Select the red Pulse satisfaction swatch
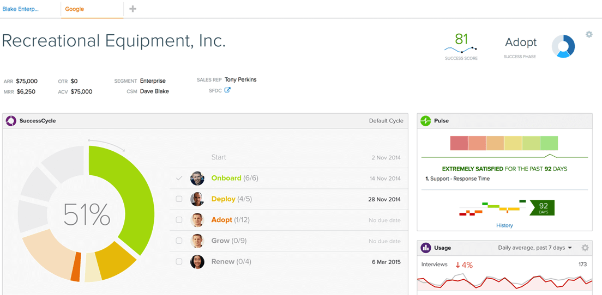 pyautogui.click(x=459, y=143)
